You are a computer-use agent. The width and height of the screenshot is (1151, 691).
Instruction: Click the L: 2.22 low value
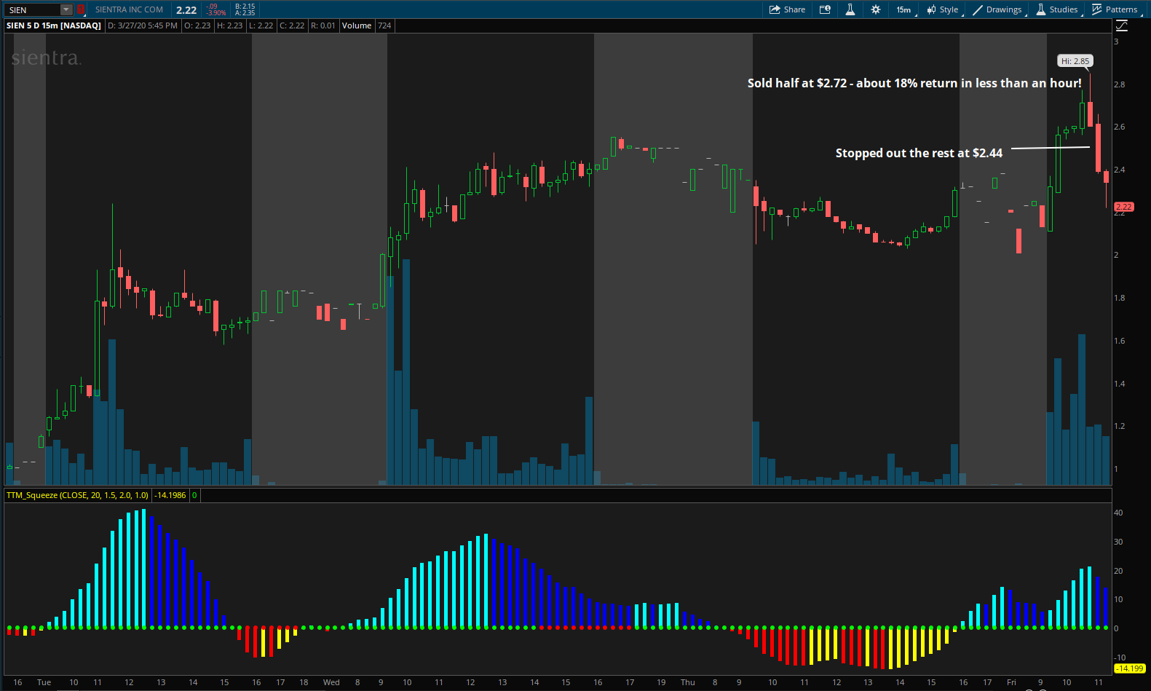(x=261, y=25)
